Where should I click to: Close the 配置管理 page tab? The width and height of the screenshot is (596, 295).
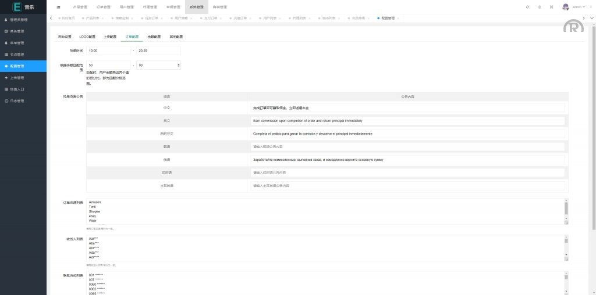pos(399,18)
